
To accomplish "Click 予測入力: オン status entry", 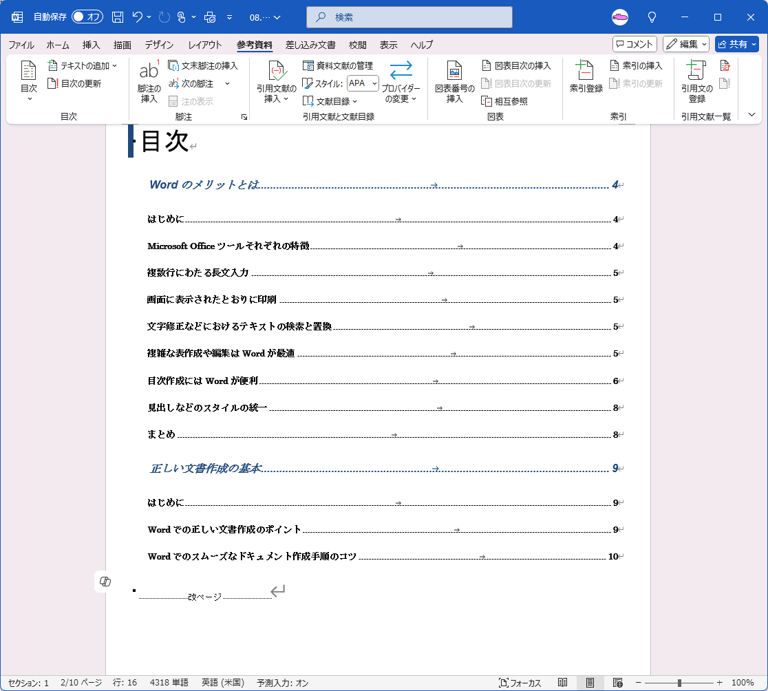I will click(283, 683).
